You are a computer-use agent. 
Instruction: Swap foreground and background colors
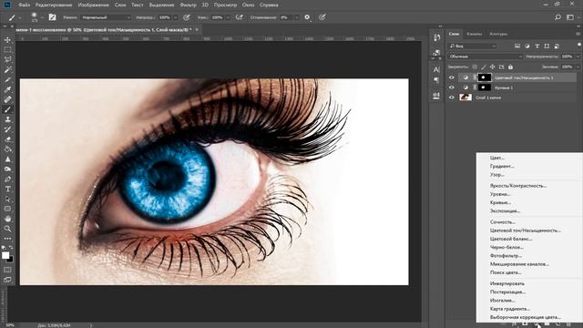click(x=11, y=247)
